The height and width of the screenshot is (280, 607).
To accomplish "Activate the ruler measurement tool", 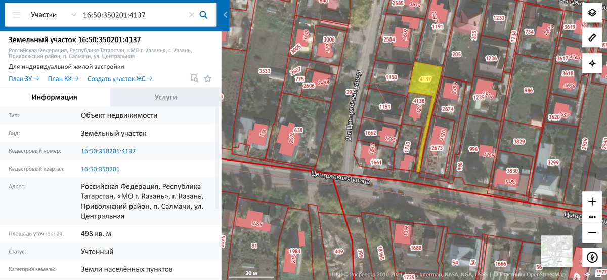I will pyautogui.click(x=592, y=38).
